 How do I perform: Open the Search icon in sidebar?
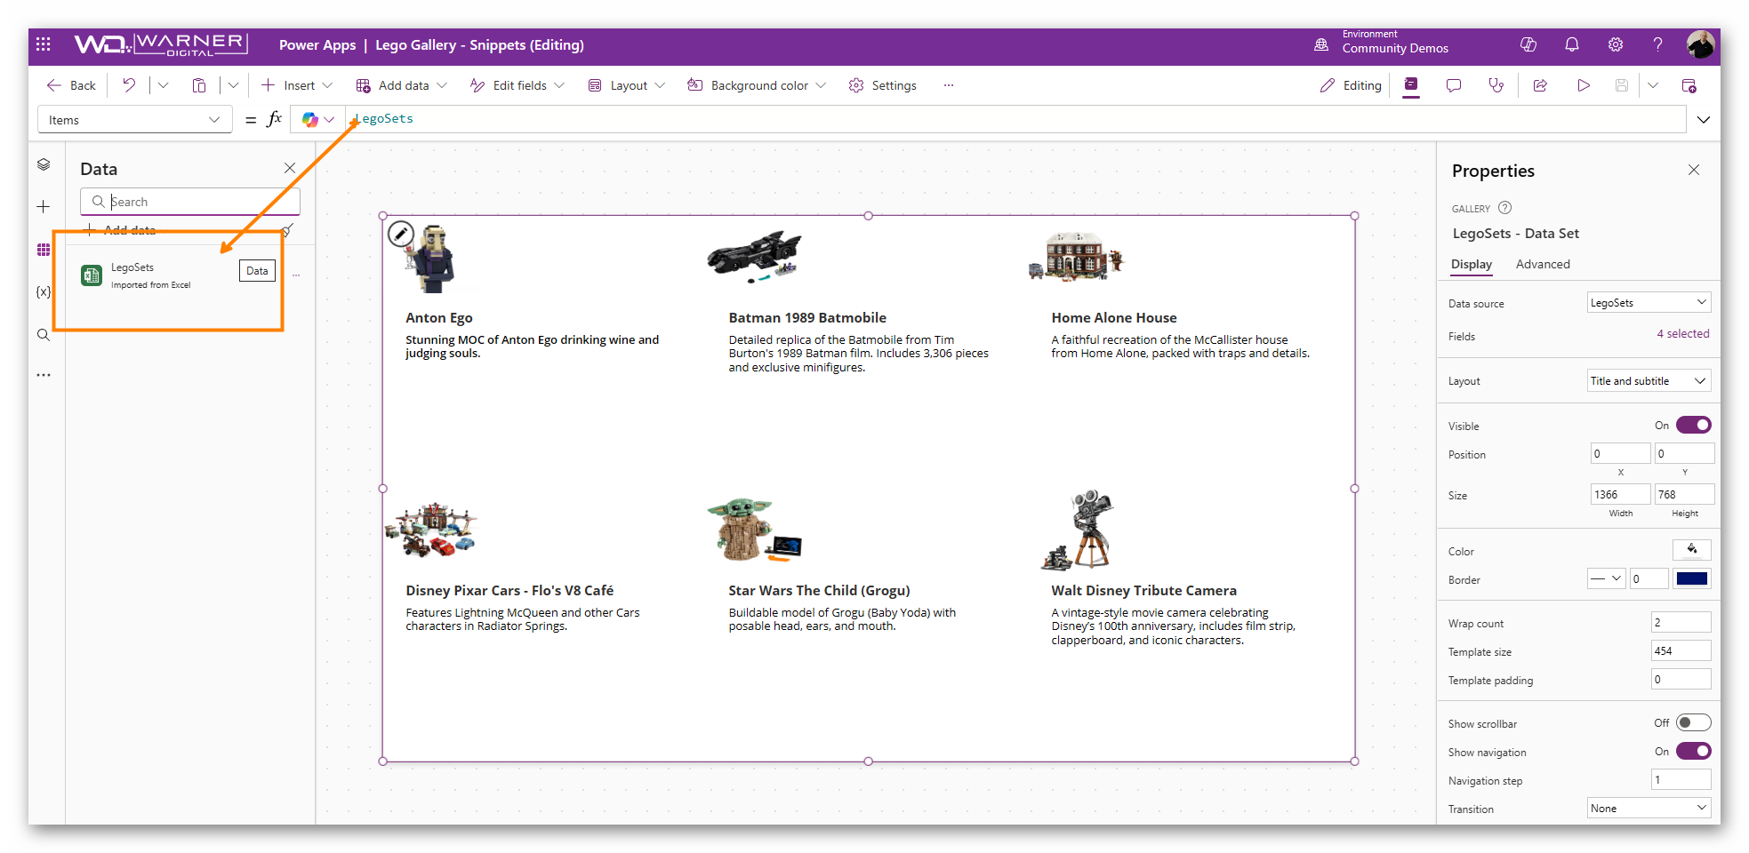pos(44,335)
